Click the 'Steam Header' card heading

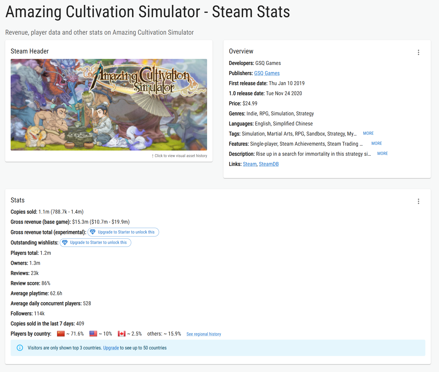[30, 51]
